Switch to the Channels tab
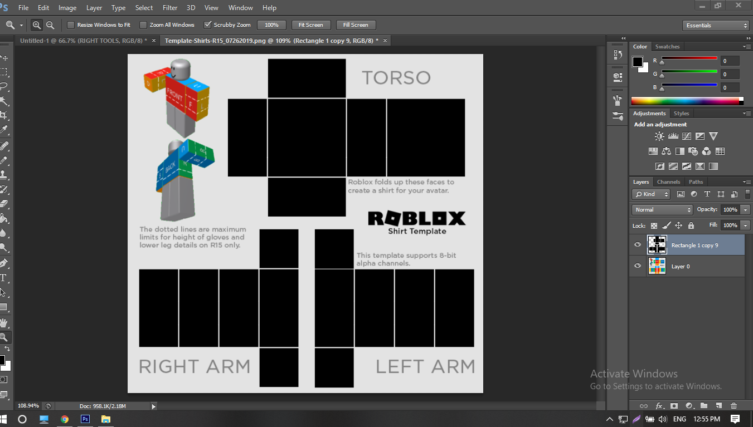Image resolution: width=753 pixels, height=427 pixels. point(668,182)
